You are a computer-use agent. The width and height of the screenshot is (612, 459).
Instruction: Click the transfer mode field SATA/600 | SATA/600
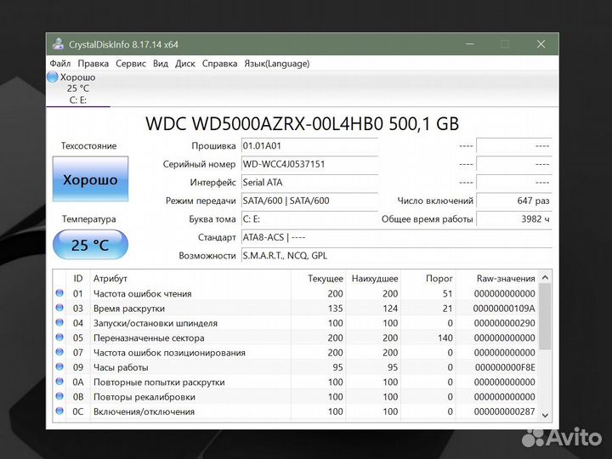(x=309, y=201)
